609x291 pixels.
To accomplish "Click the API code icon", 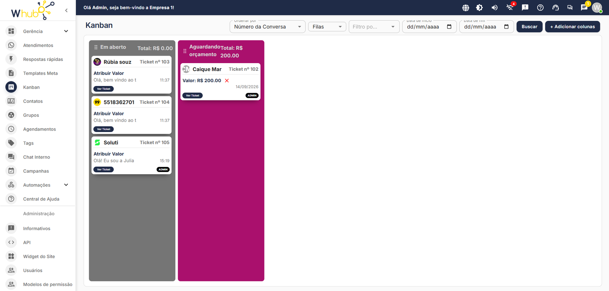I will (x=11, y=242).
